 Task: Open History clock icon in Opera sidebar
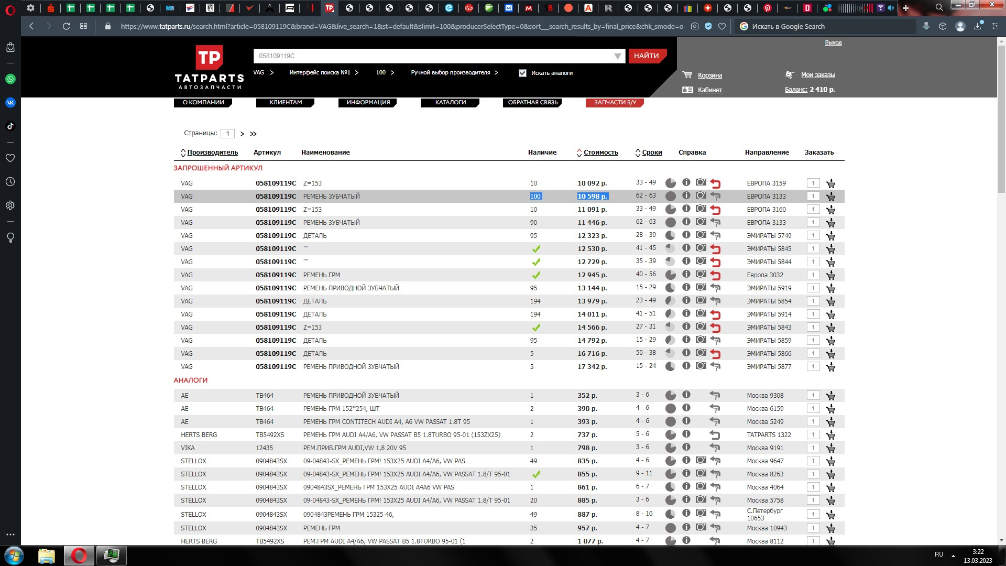coord(10,182)
